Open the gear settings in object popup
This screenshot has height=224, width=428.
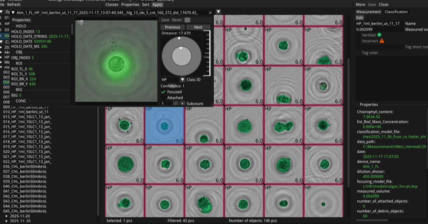point(188,20)
